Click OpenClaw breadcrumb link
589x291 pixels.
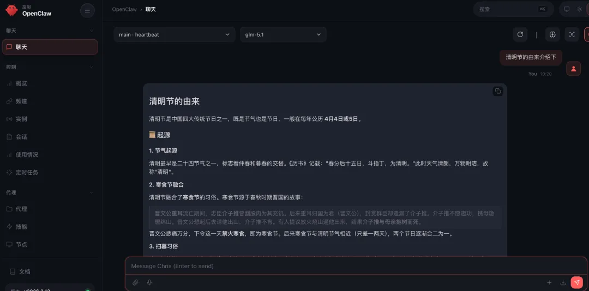pyautogui.click(x=124, y=9)
